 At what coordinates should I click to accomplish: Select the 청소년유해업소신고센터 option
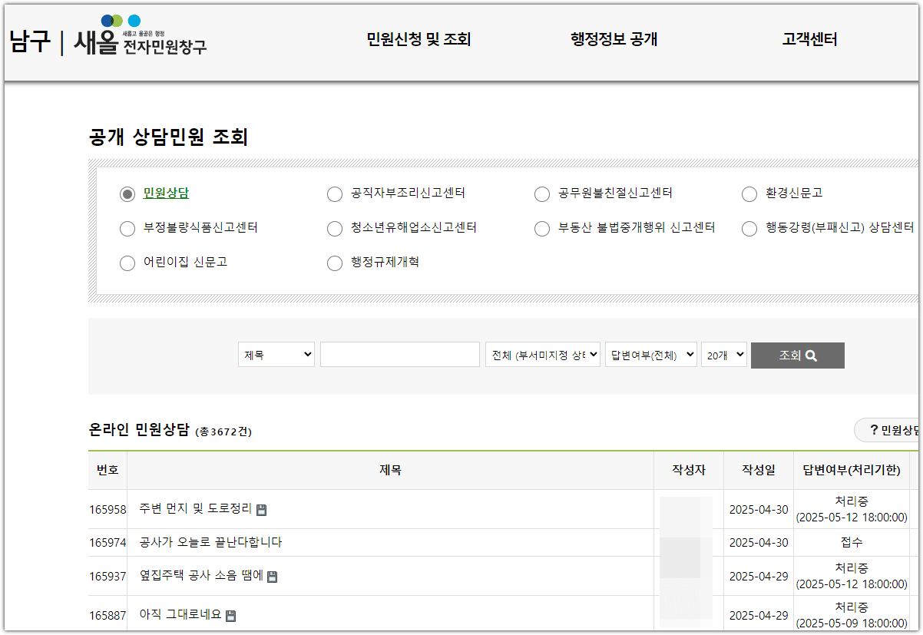point(335,229)
